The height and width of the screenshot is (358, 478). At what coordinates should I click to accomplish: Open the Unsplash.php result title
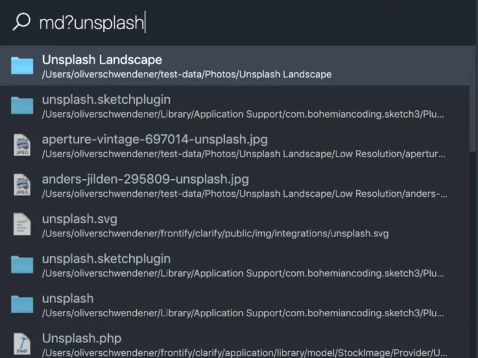coord(82,338)
